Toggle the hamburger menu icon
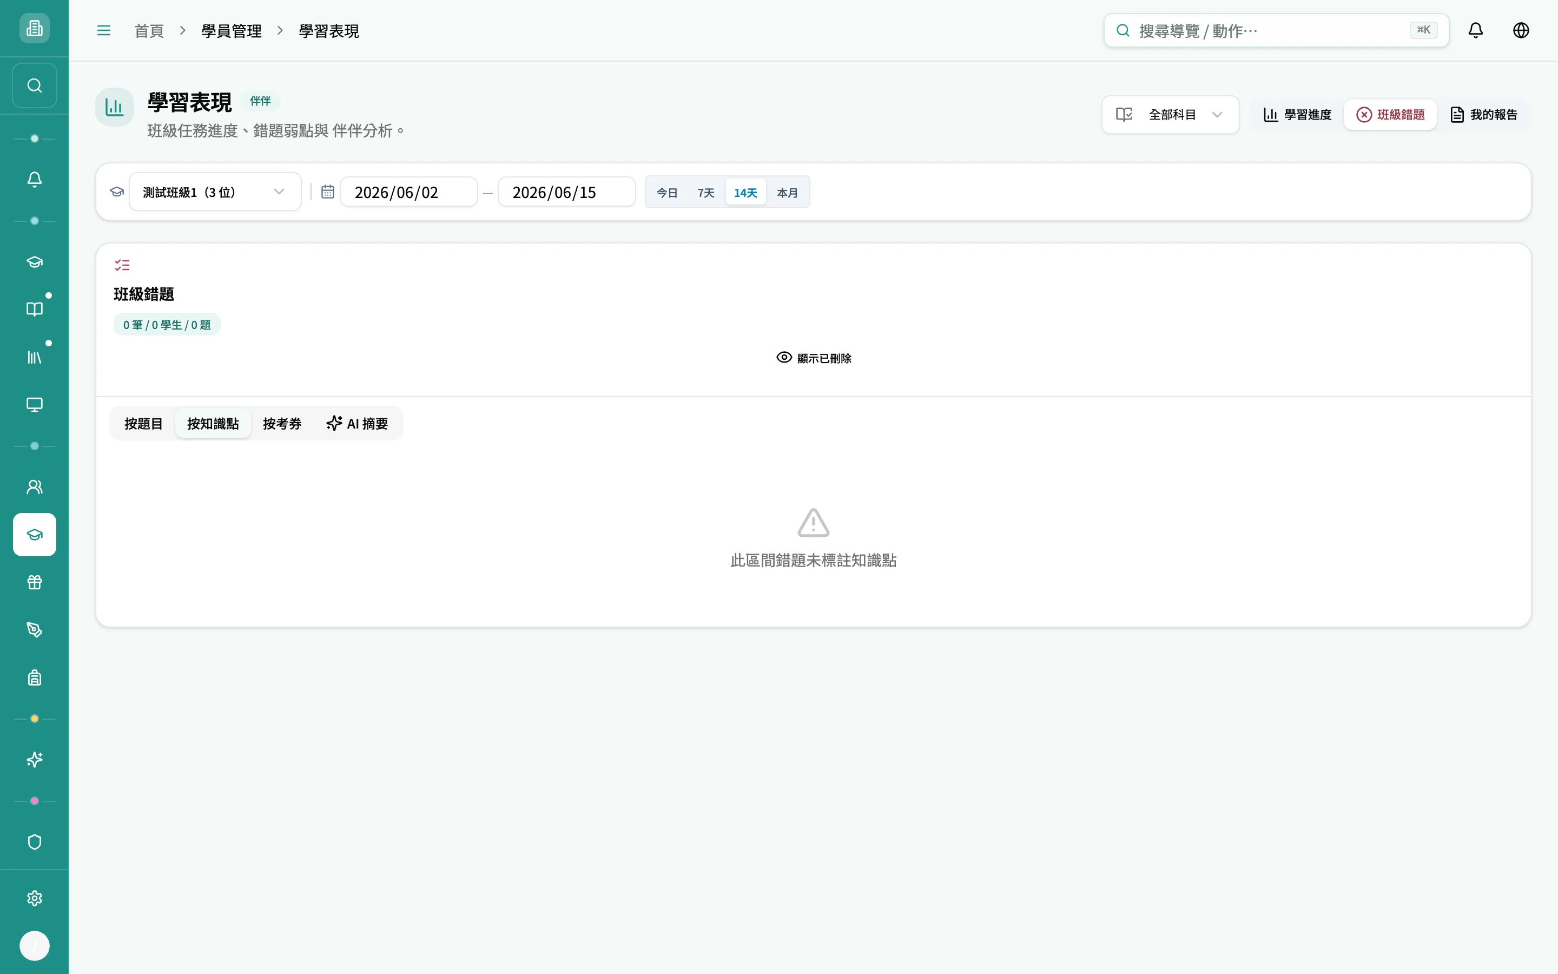Viewport: 1558px width, 974px height. [x=104, y=30]
